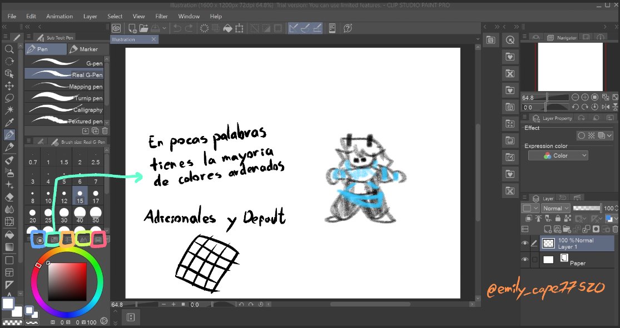Click flip horizontal icon in Navigator

click(606, 107)
